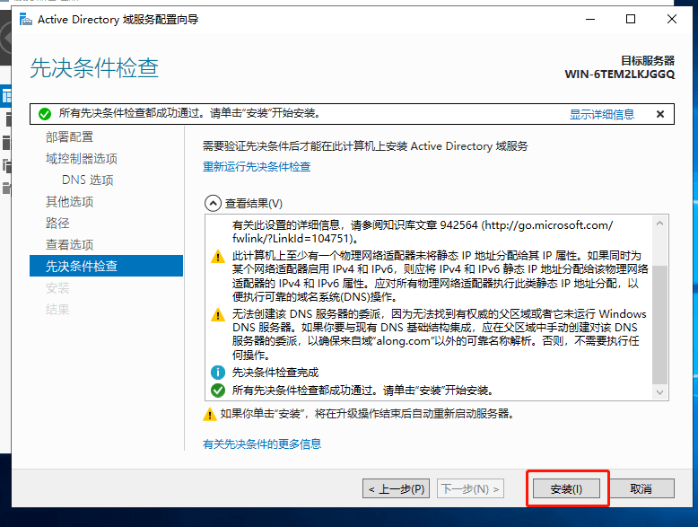Image resolution: width=698 pixels, height=527 pixels.
Task: Select DNS 选项 step
Action: point(88,180)
